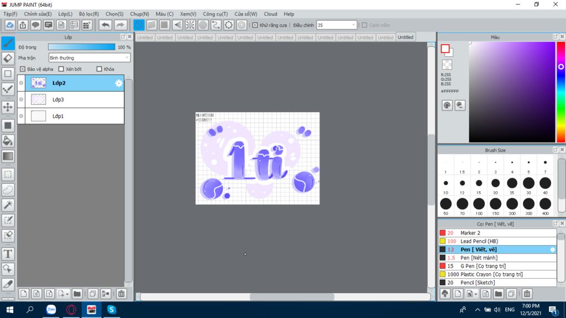Enable the parallel line snap icon
Image resolution: width=566 pixels, height=318 pixels.
point(151,25)
